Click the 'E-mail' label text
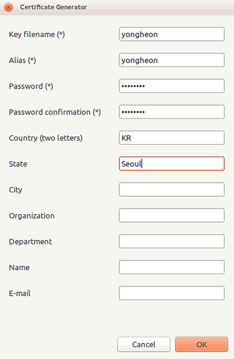Screen dimensions: 234x359 coord(20,293)
